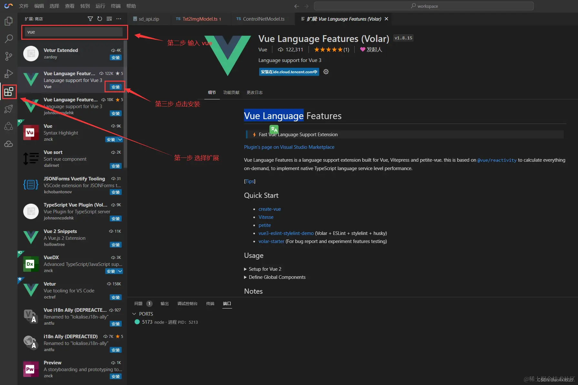This screenshot has width=578, height=385.
Task: Switch to the ControlNetModel.ts tab
Action: pyautogui.click(x=263, y=19)
